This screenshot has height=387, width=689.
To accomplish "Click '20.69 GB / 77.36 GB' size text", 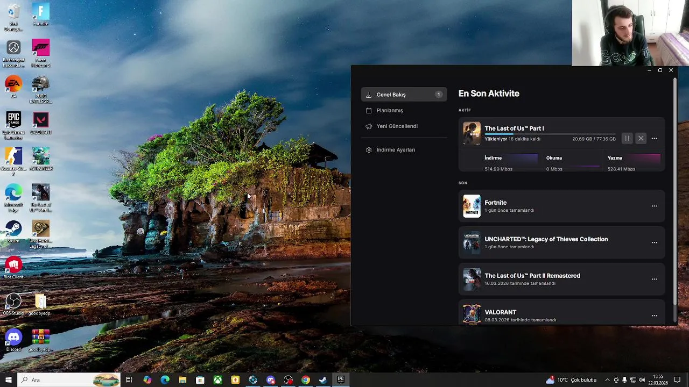I will [x=594, y=139].
